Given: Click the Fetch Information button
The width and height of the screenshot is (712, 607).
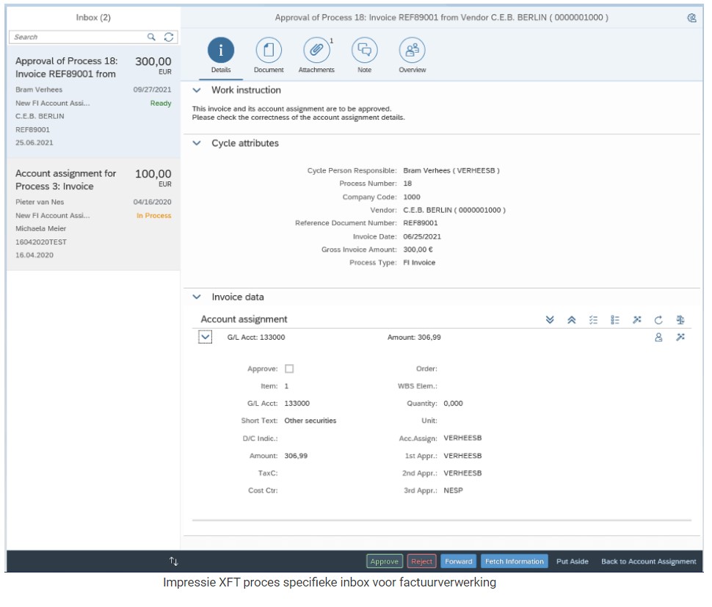Looking at the screenshot, I should [x=515, y=561].
